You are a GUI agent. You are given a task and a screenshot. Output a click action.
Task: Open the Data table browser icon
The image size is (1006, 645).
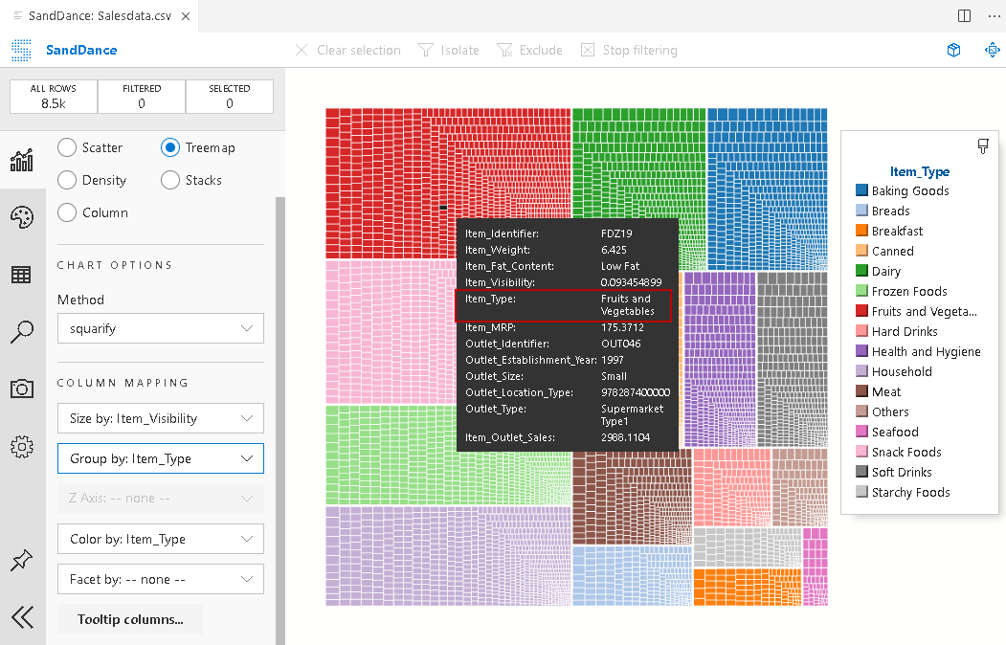point(21,275)
